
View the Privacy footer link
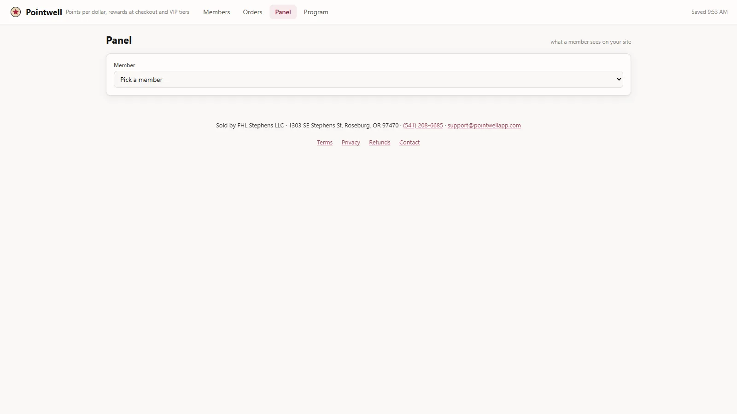pyautogui.click(x=351, y=143)
